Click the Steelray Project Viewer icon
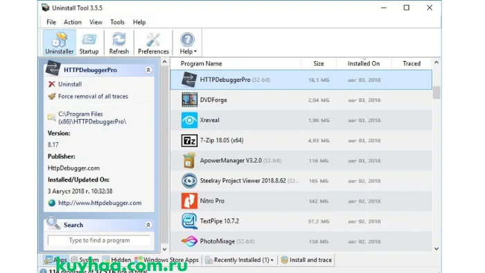The image size is (485, 273). tap(189, 181)
